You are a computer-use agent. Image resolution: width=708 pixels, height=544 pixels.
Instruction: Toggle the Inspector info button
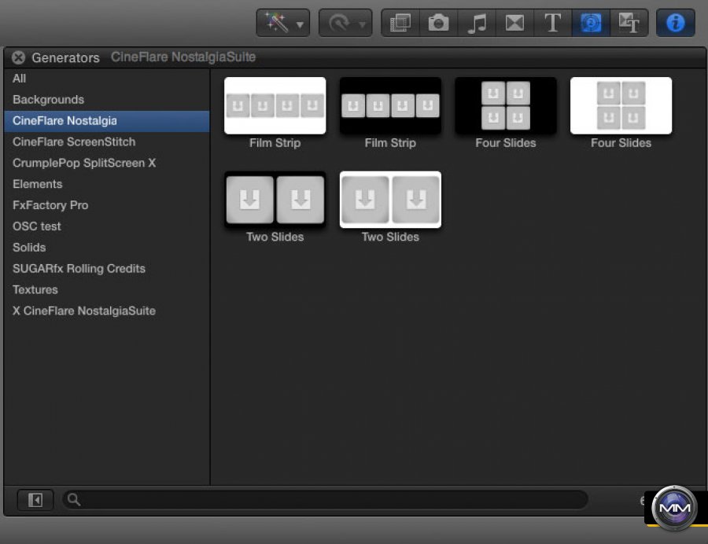(675, 24)
